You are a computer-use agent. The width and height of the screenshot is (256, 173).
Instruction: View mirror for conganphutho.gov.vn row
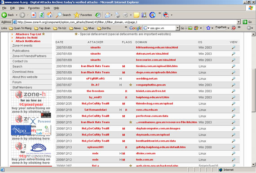click(x=234, y=85)
